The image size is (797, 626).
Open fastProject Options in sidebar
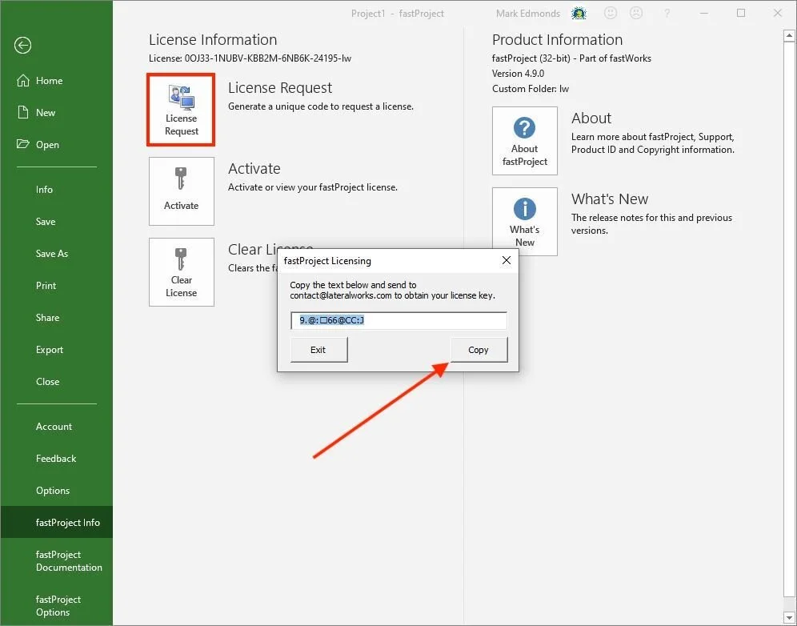58,606
